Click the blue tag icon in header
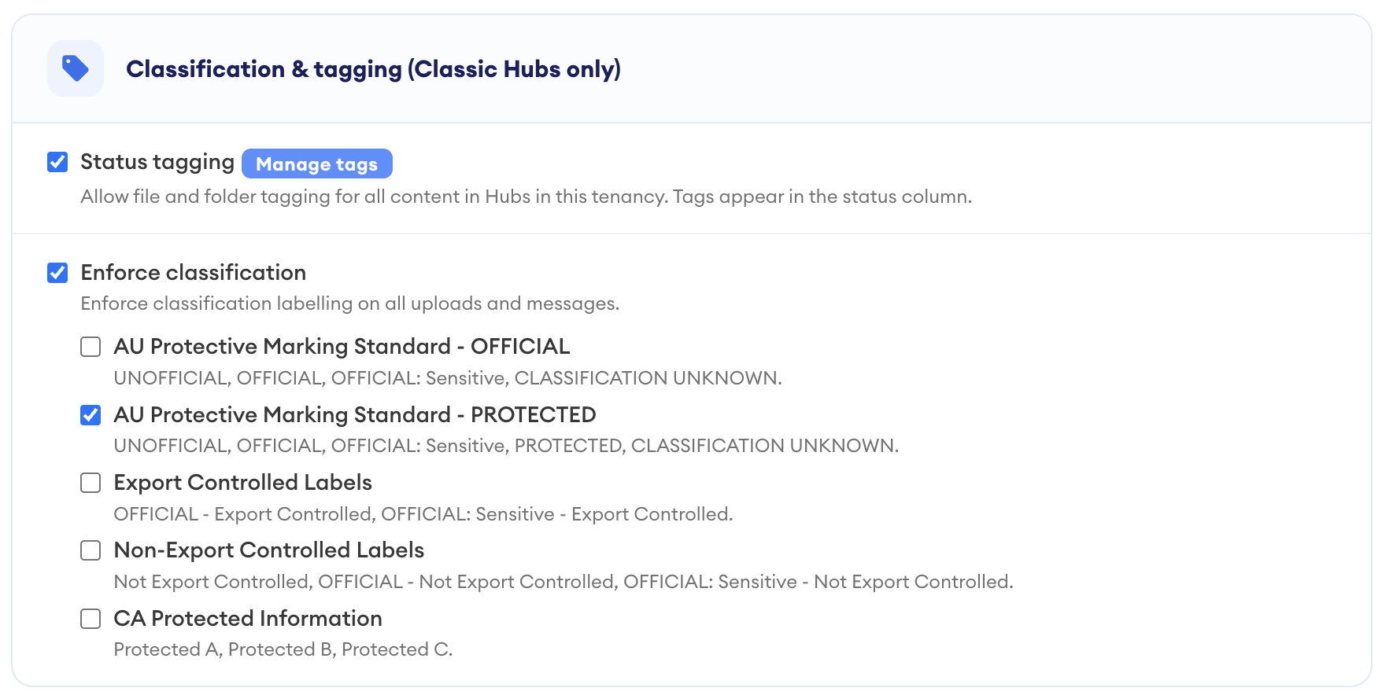This screenshot has width=1382, height=695. 76,68
